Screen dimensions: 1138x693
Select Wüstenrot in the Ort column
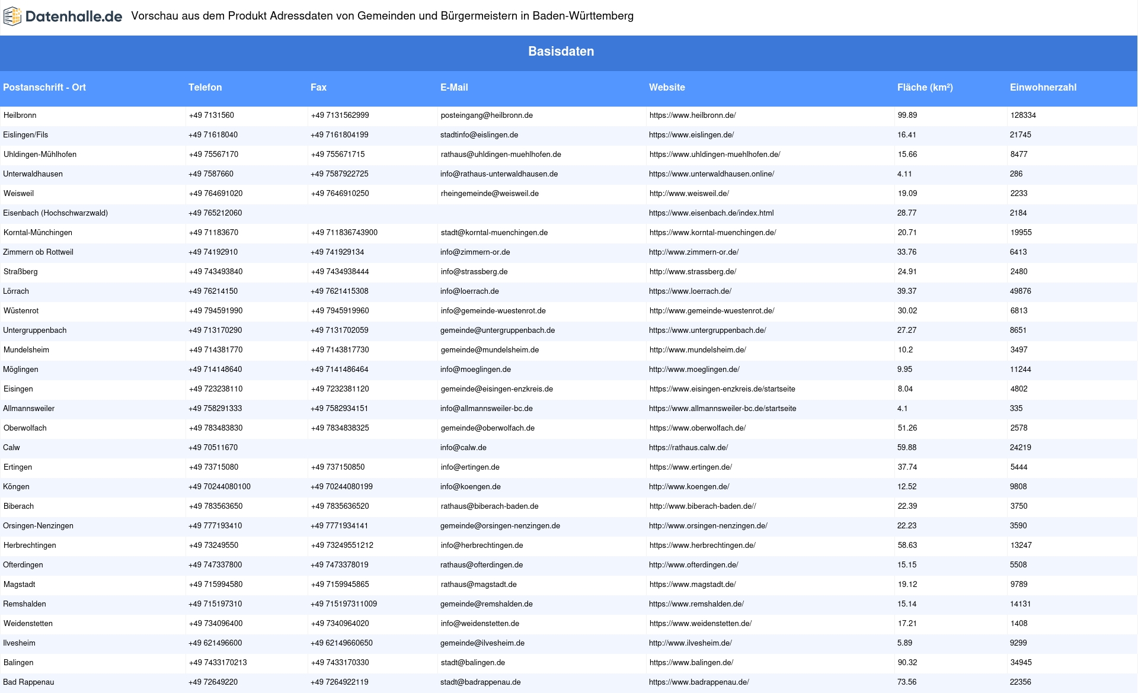[21, 311]
